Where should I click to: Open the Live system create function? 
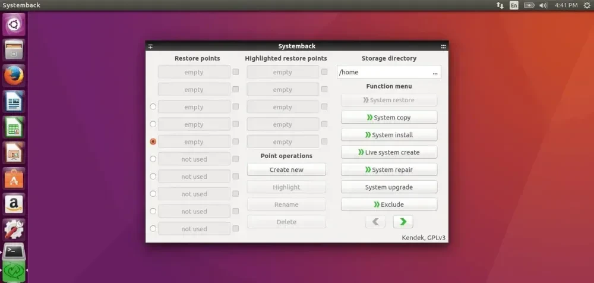coord(389,152)
